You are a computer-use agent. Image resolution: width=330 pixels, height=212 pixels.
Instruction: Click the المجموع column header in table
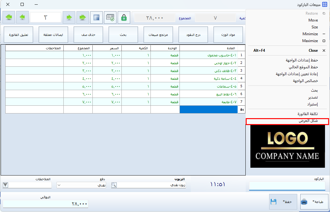[x=78, y=48]
